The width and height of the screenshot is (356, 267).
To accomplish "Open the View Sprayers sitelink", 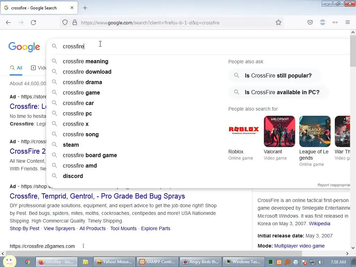I will coord(59,228).
